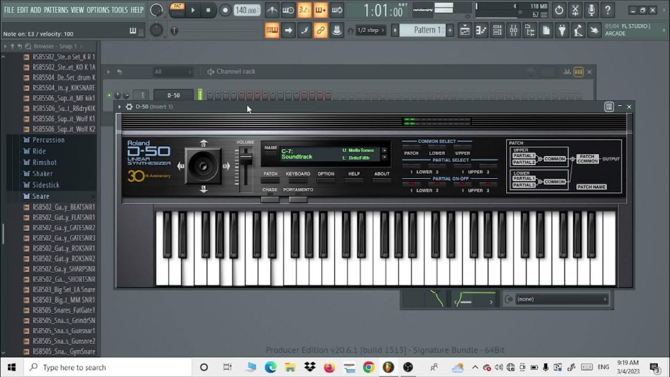670x377 pixels.
Task: Click the Channel rack step sequencer icon
Action: pos(578,72)
